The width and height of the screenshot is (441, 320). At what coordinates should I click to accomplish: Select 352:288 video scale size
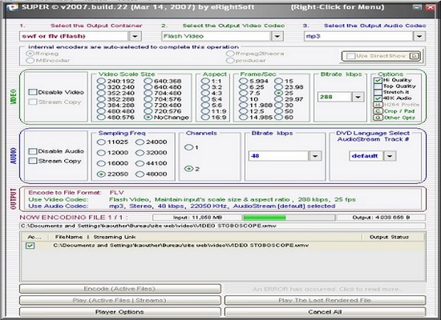tap(101, 99)
